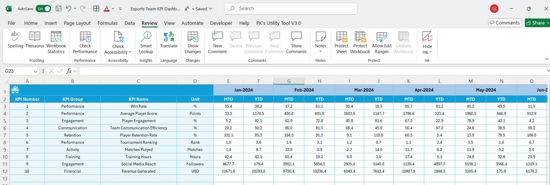Click Show Comments in ribbon
The width and height of the screenshot is (550, 185).
tap(296, 42)
